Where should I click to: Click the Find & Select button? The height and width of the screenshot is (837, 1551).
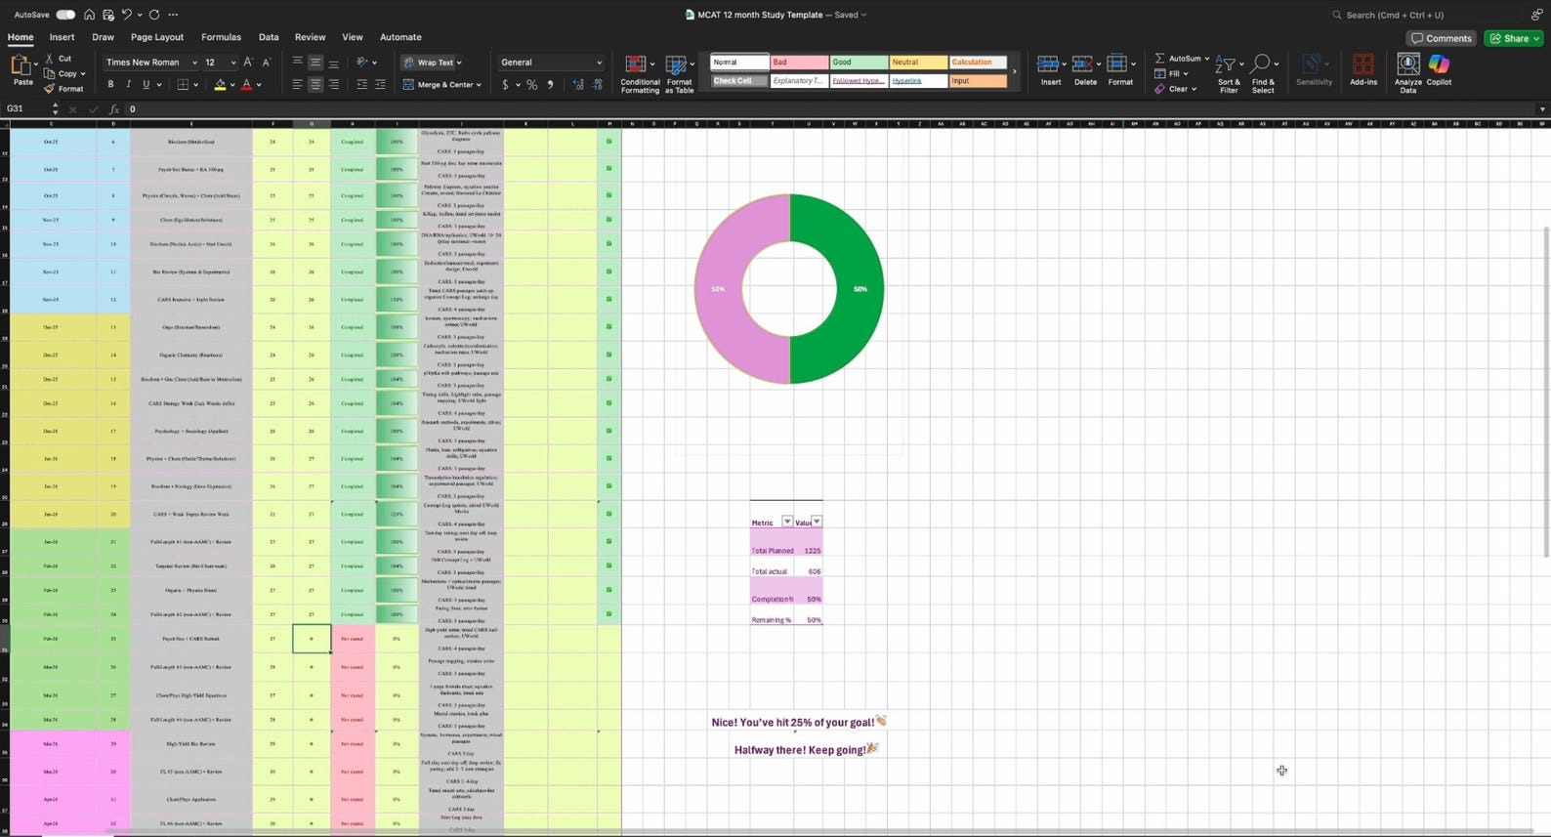pos(1263,74)
